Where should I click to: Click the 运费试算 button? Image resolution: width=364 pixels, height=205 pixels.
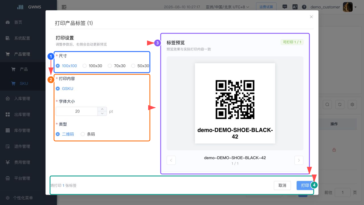point(266,7)
